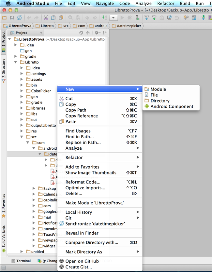Open the Analyze menu in menu bar

144,4
